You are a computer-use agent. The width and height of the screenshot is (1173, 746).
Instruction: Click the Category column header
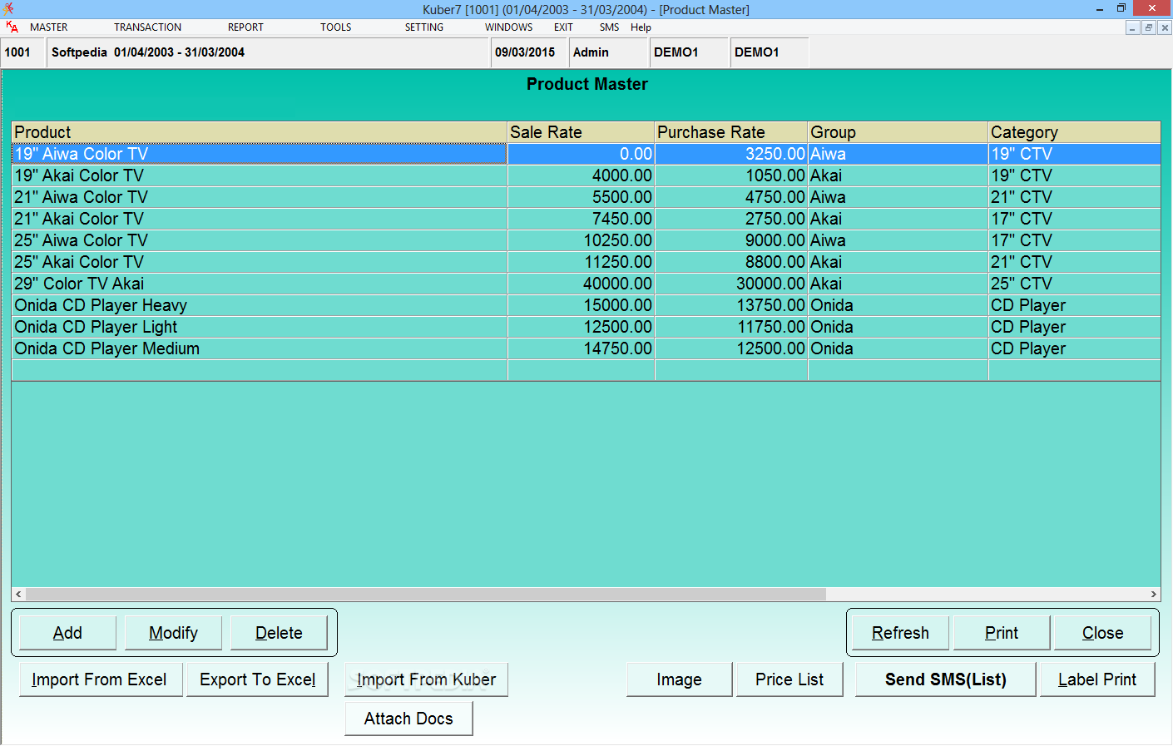[x=1074, y=132]
